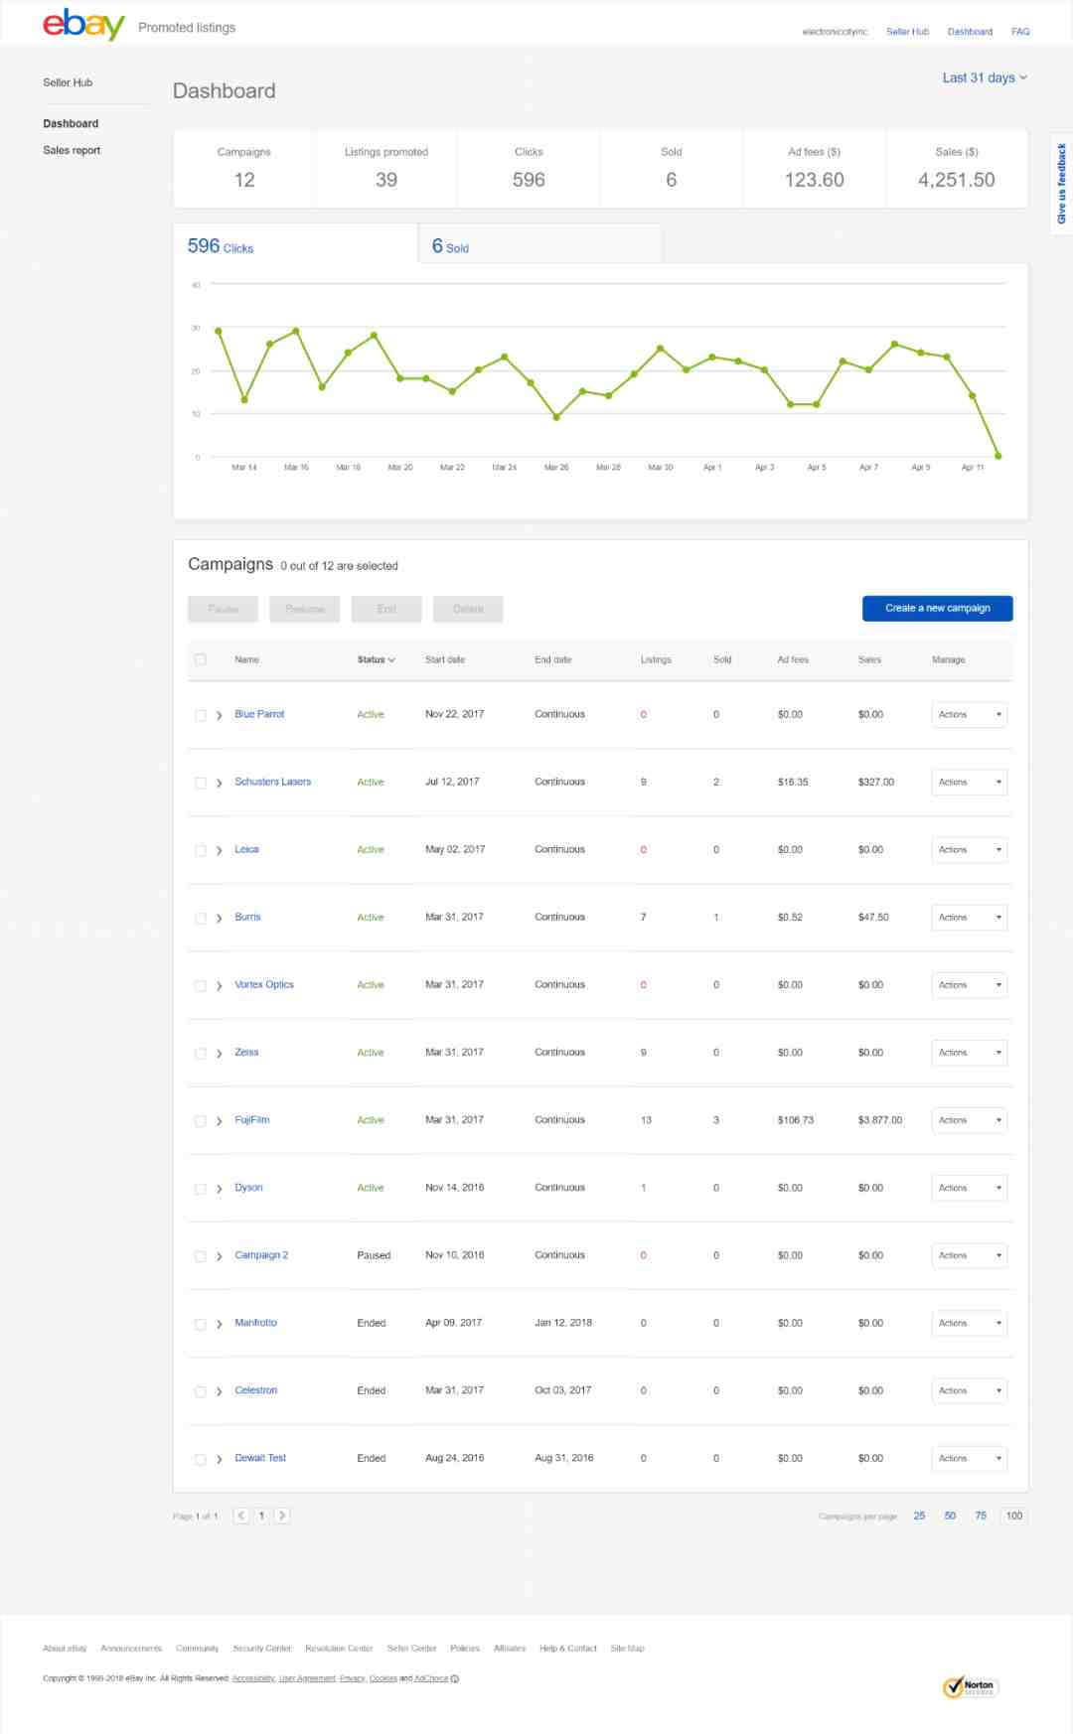Viewport: 1073px width, 1734px height.
Task: Go to next campaigns page arrow
Action: click(x=282, y=1516)
